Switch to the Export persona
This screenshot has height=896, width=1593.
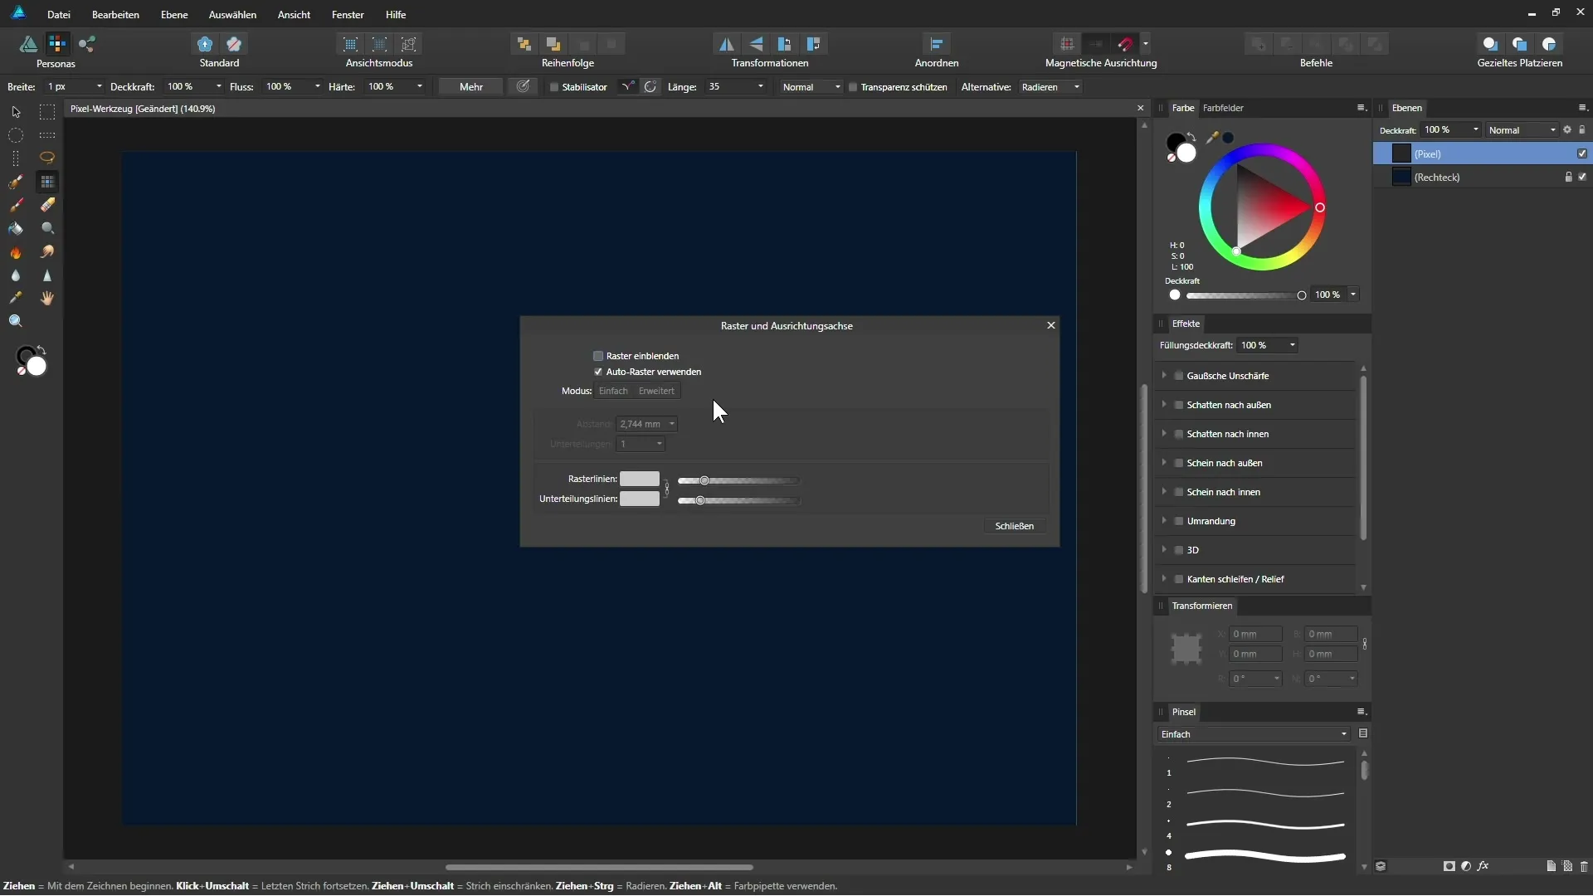pos(87,44)
